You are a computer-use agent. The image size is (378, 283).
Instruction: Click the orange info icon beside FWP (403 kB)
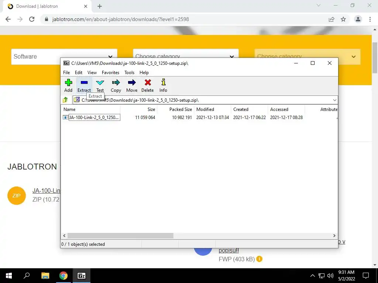tap(259, 259)
